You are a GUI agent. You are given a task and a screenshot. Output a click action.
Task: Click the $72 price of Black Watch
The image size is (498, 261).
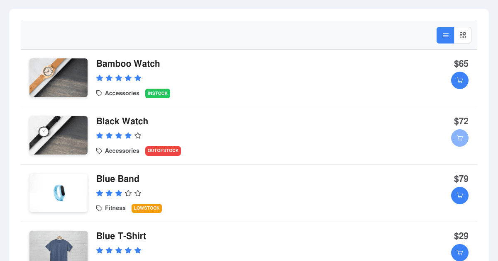pyautogui.click(x=462, y=121)
